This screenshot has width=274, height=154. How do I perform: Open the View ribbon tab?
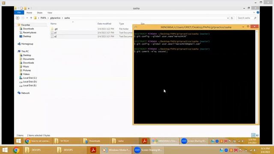pyautogui.click(x=50, y=13)
